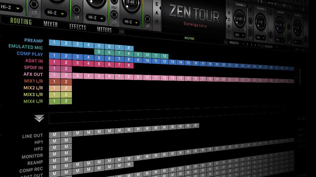Load preset 3 in PRESETS bar
This screenshot has height=177, width=316.
251,45
